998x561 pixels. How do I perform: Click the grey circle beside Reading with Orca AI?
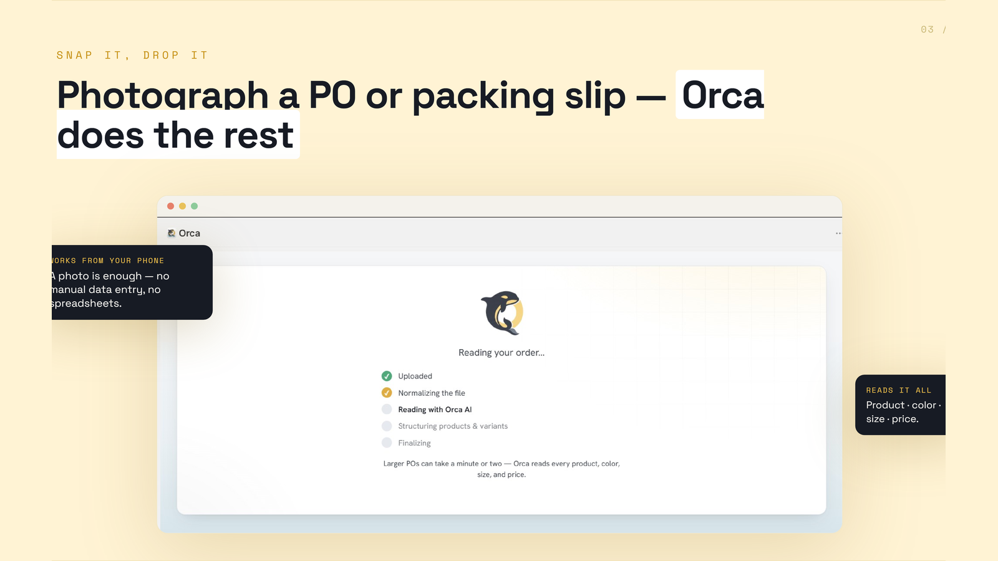tap(387, 410)
